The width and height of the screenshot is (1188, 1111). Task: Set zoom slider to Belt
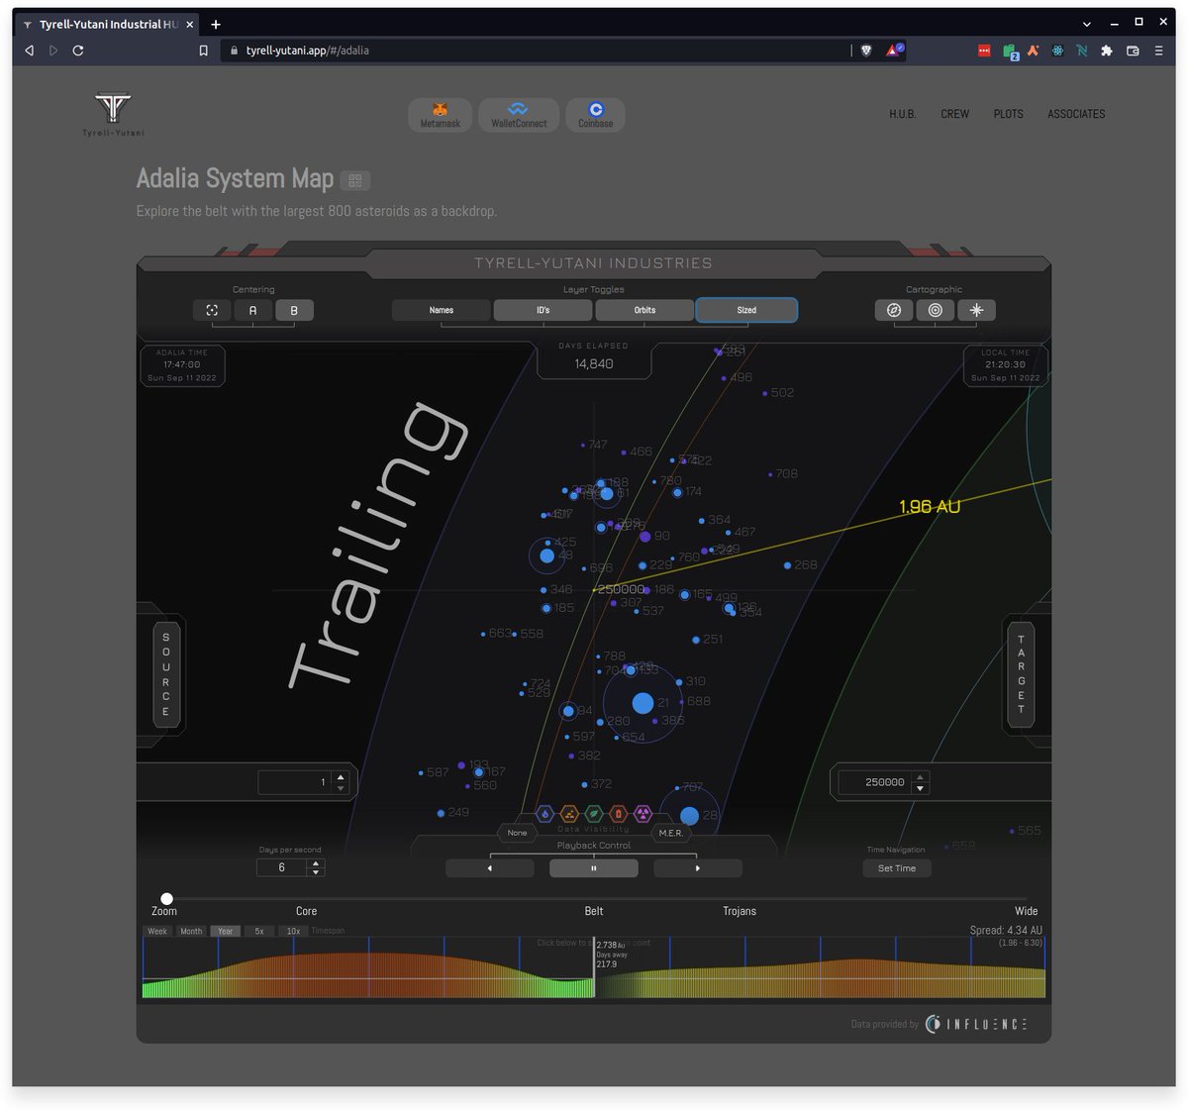(x=594, y=911)
